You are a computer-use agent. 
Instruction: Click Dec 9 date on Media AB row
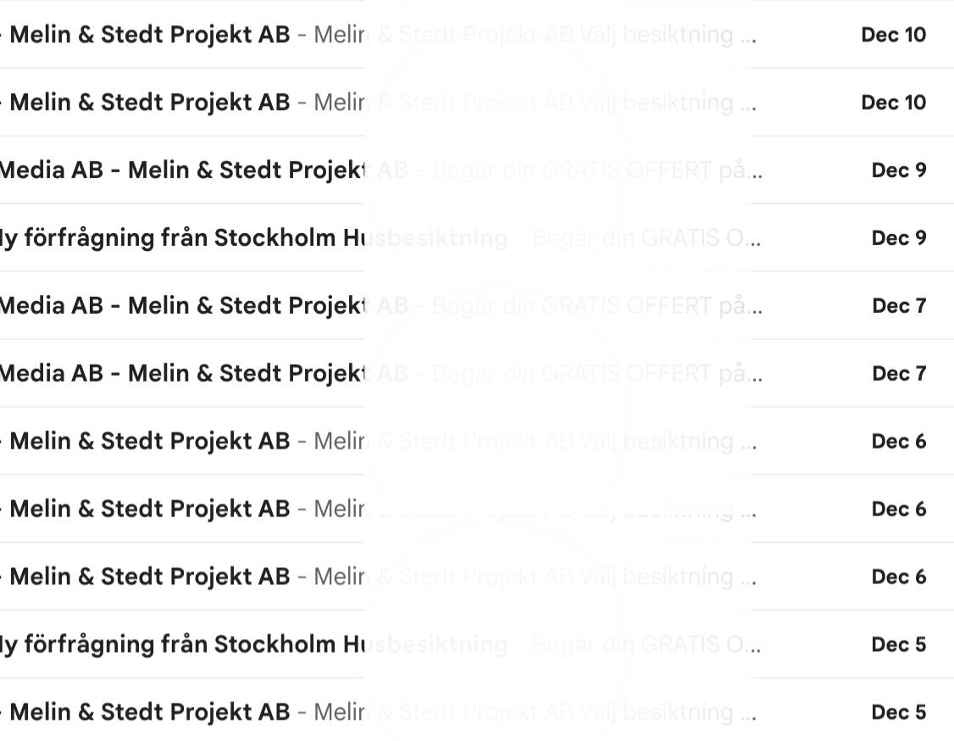[x=899, y=170]
